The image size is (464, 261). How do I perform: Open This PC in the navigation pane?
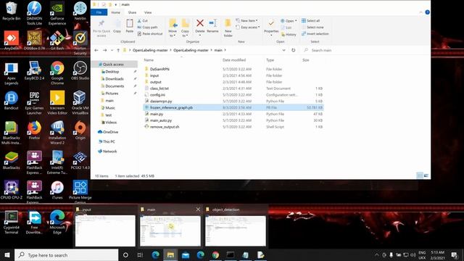[109, 141]
